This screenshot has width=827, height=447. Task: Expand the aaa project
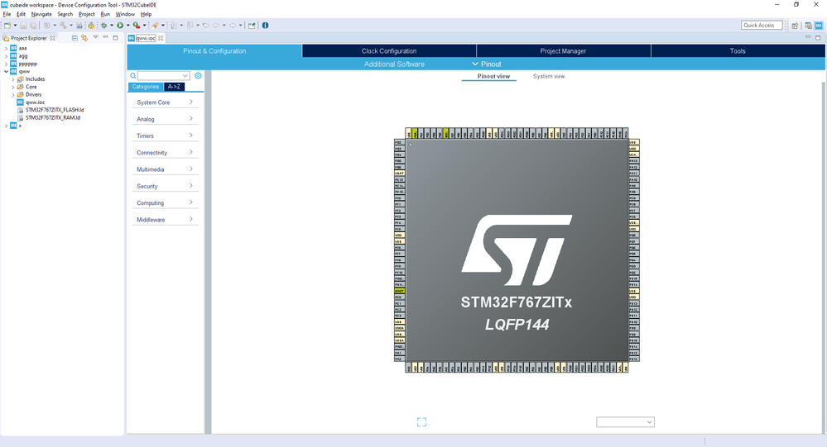[x=7, y=48]
